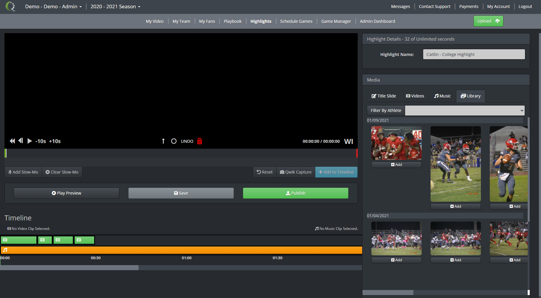Image resolution: width=541 pixels, height=298 pixels.
Task: Skip back 10 seconds in the video
Action: click(40, 141)
